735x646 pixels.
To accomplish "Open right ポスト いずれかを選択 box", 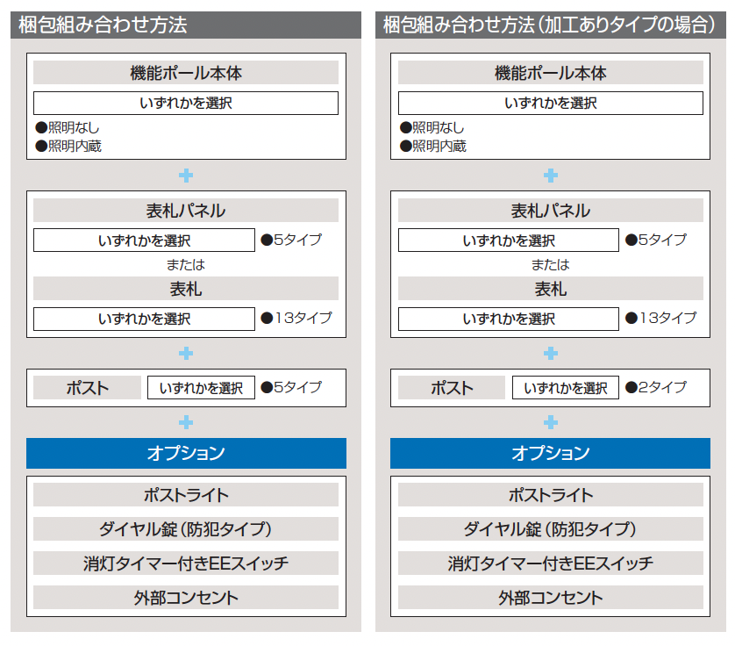I will click(566, 387).
